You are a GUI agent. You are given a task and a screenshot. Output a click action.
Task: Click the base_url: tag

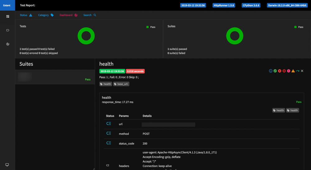pyautogui.click(x=121, y=84)
